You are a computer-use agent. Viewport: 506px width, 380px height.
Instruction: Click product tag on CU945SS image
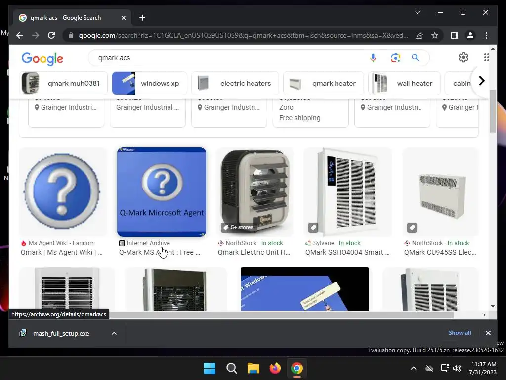coord(412,228)
